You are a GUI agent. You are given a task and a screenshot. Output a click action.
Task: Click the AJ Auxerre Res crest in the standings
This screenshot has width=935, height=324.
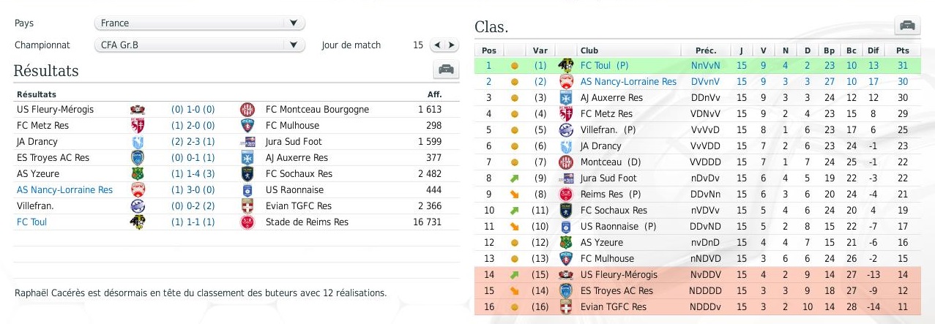(x=565, y=98)
